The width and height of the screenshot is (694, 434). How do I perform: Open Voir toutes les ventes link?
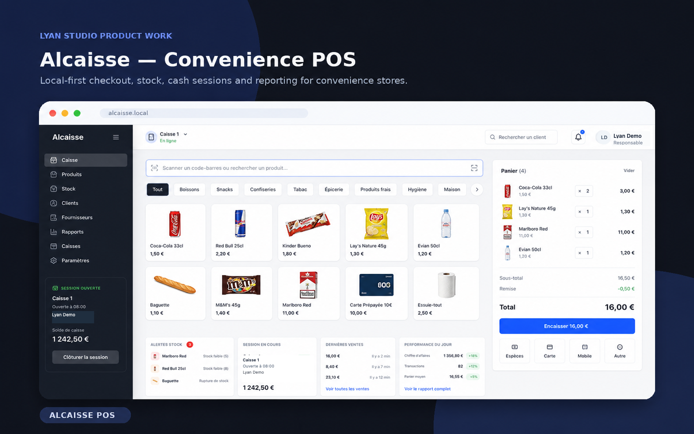coord(347,389)
